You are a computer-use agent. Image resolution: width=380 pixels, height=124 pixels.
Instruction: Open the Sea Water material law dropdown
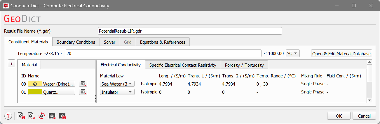(117, 84)
